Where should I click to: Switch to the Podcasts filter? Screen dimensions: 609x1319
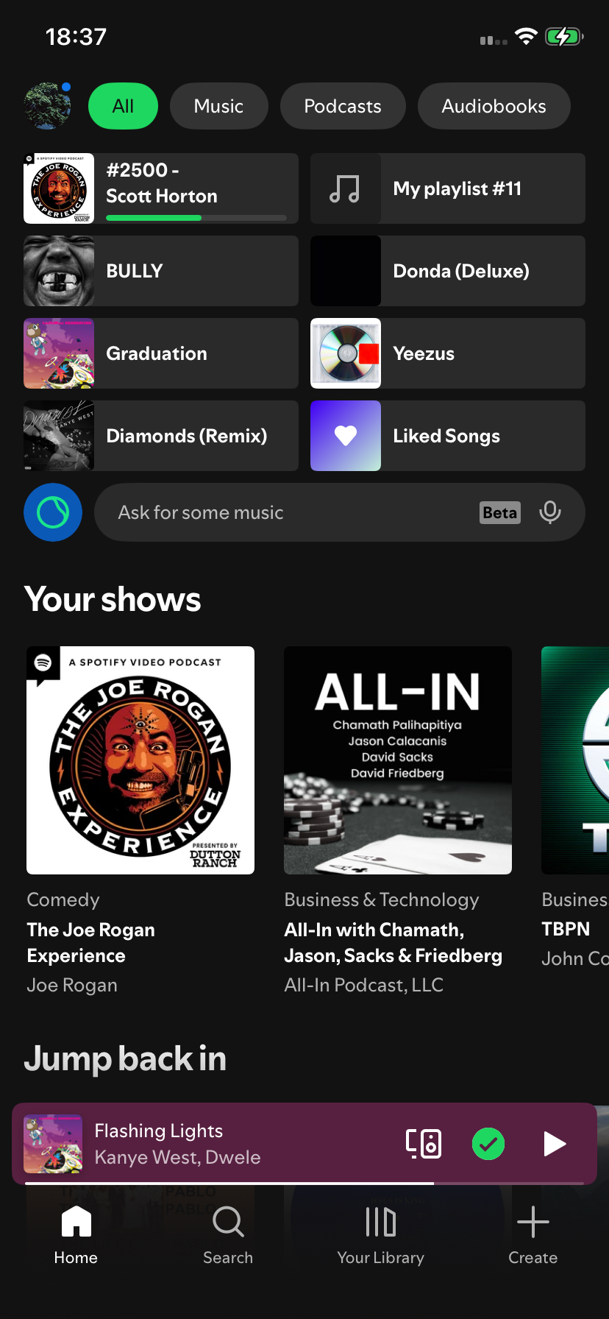(x=343, y=106)
